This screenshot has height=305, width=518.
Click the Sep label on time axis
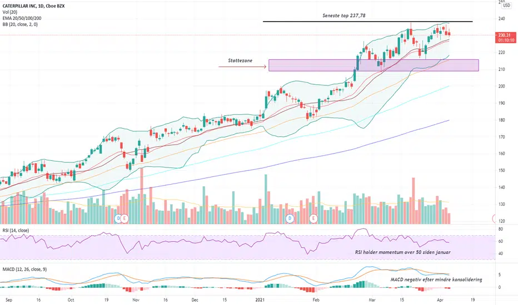[9, 300]
